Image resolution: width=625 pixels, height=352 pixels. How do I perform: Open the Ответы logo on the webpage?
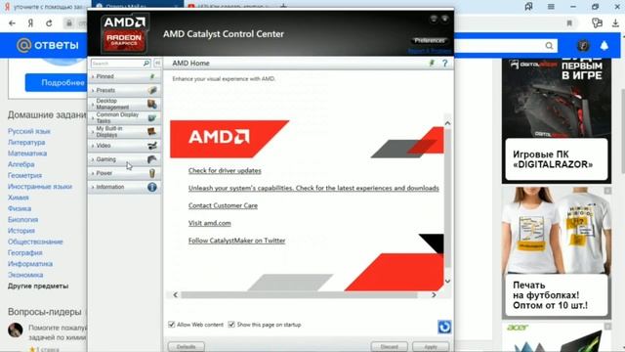coord(48,45)
